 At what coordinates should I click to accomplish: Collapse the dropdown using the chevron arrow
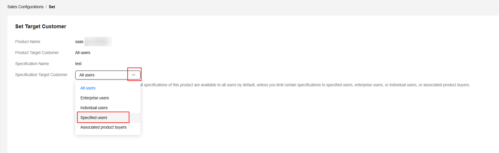coord(134,75)
